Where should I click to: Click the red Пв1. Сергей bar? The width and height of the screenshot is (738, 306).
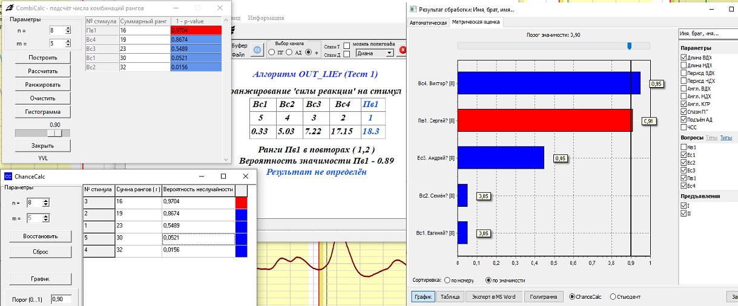[x=545, y=120]
